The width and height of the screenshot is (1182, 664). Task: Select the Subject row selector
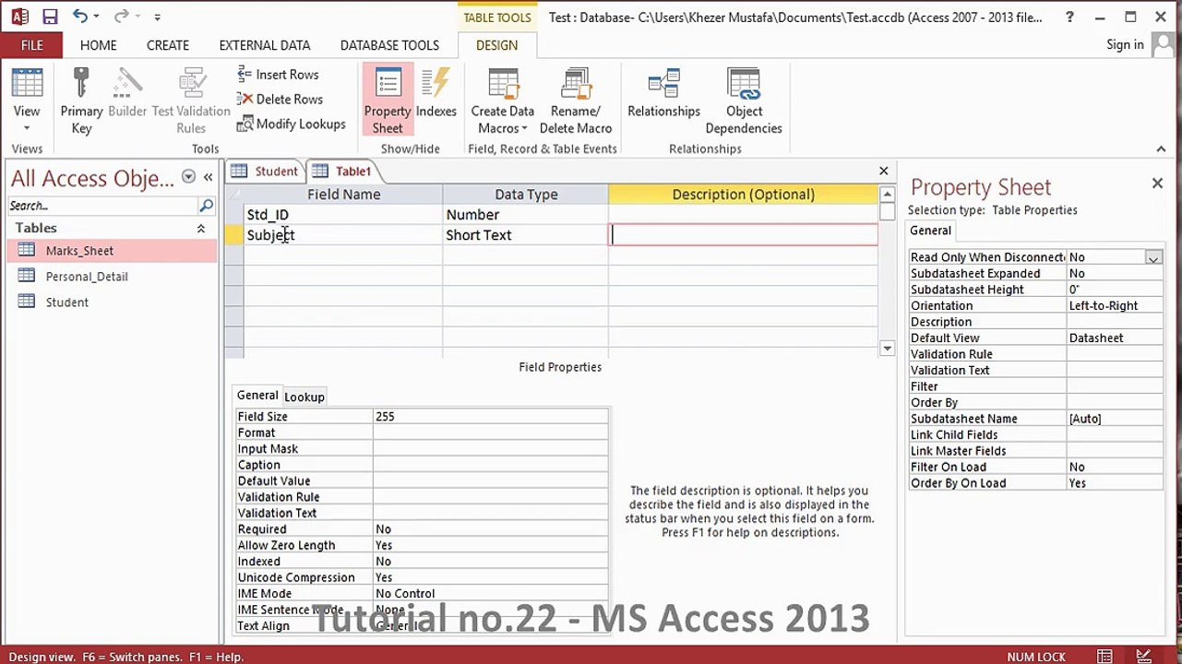click(x=234, y=235)
